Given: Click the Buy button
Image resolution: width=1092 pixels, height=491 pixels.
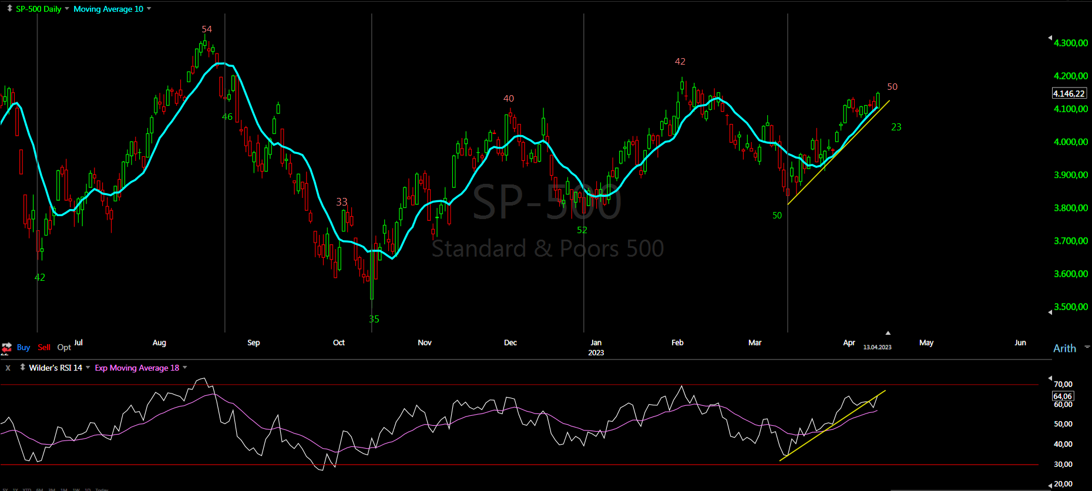Looking at the screenshot, I should 23,347.
